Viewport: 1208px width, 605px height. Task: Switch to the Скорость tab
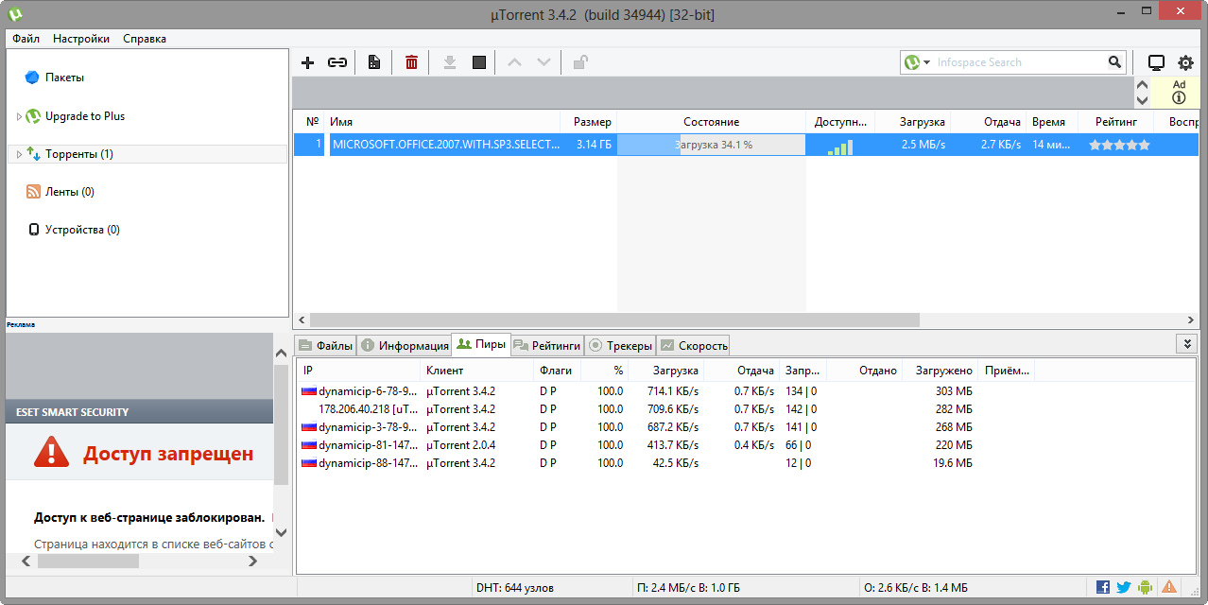tap(694, 345)
